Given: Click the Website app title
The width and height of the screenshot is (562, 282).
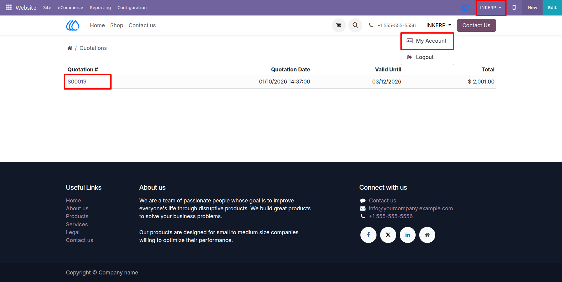Looking at the screenshot, I should click(x=26, y=8).
